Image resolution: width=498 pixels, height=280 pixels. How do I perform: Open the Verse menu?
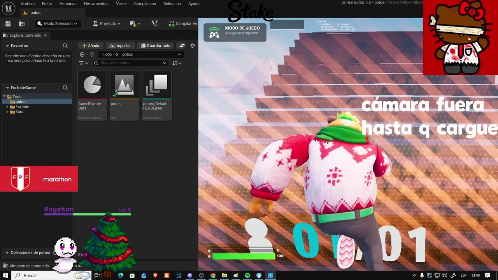pyautogui.click(x=121, y=3)
